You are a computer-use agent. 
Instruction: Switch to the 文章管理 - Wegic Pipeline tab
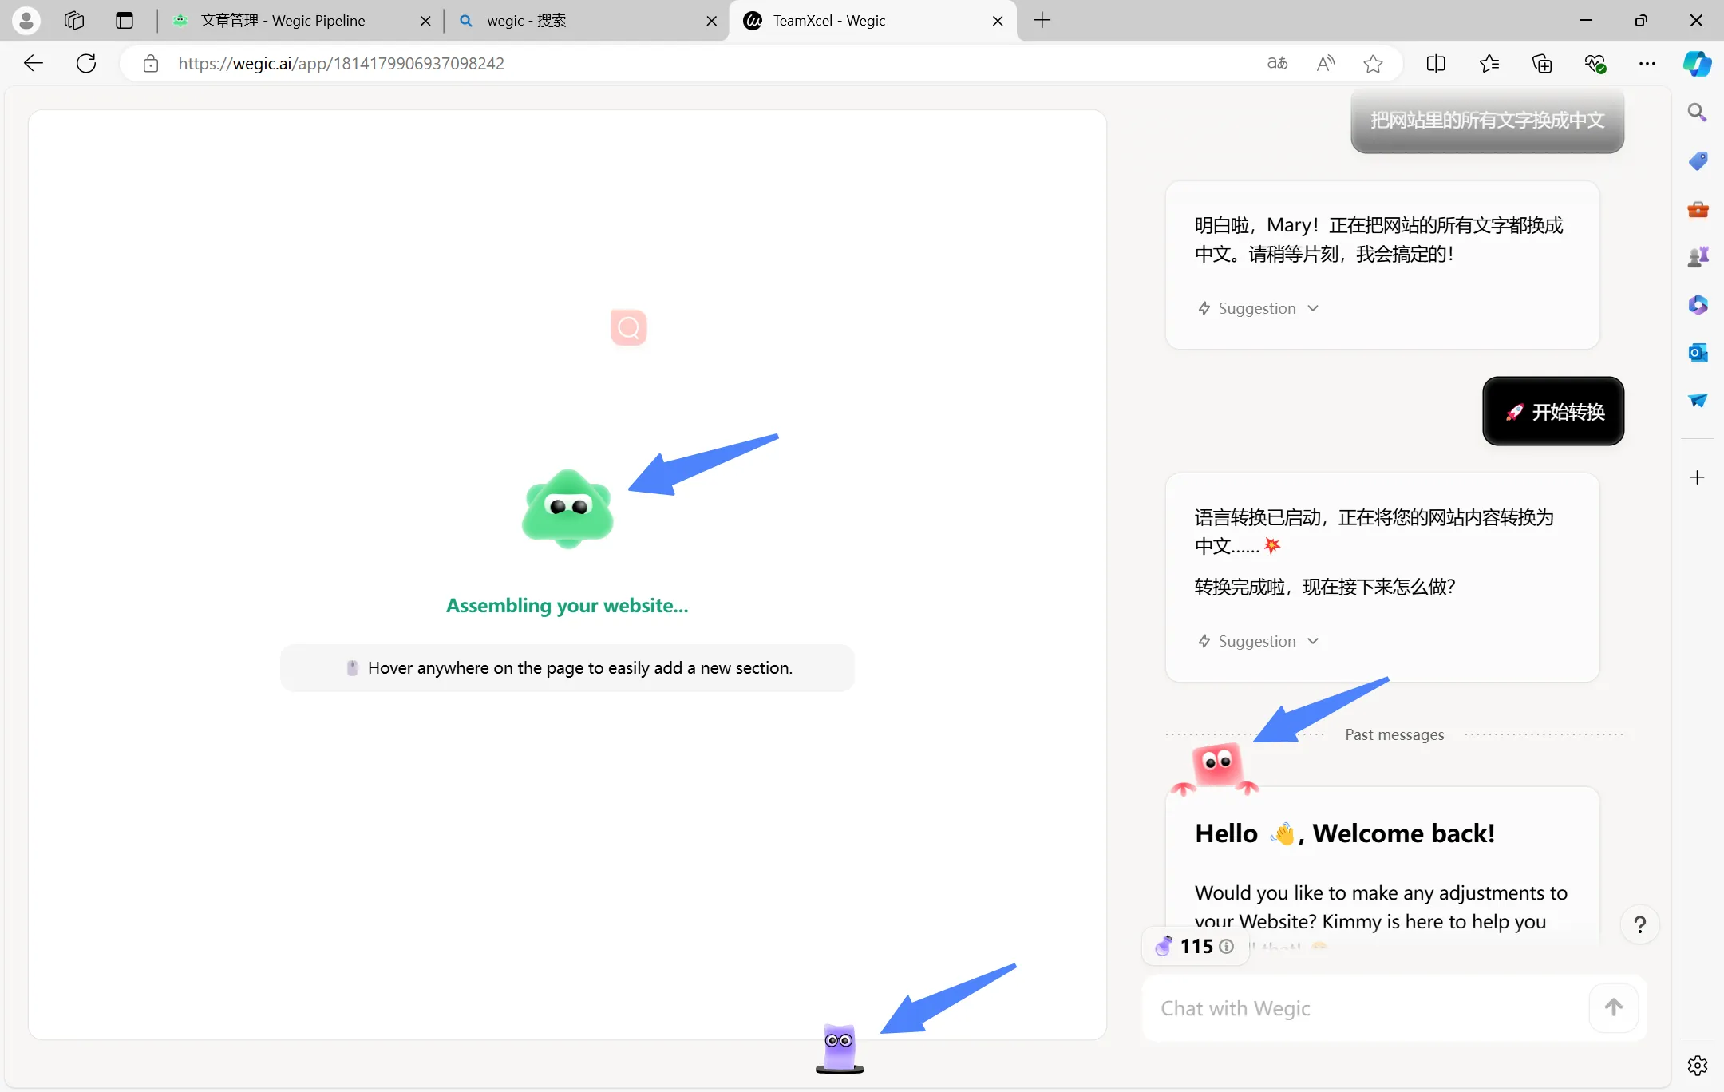point(283,21)
